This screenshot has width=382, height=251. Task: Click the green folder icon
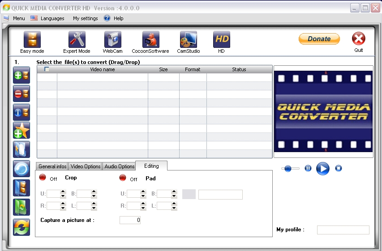point(21,207)
